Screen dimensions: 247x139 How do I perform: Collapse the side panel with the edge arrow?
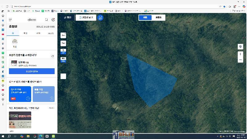[58, 26]
